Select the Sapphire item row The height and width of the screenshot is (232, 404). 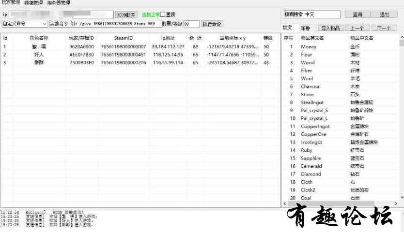(x=340, y=158)
